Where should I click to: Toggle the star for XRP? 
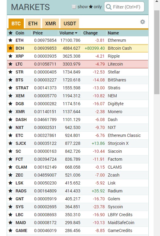click(10, 56)
